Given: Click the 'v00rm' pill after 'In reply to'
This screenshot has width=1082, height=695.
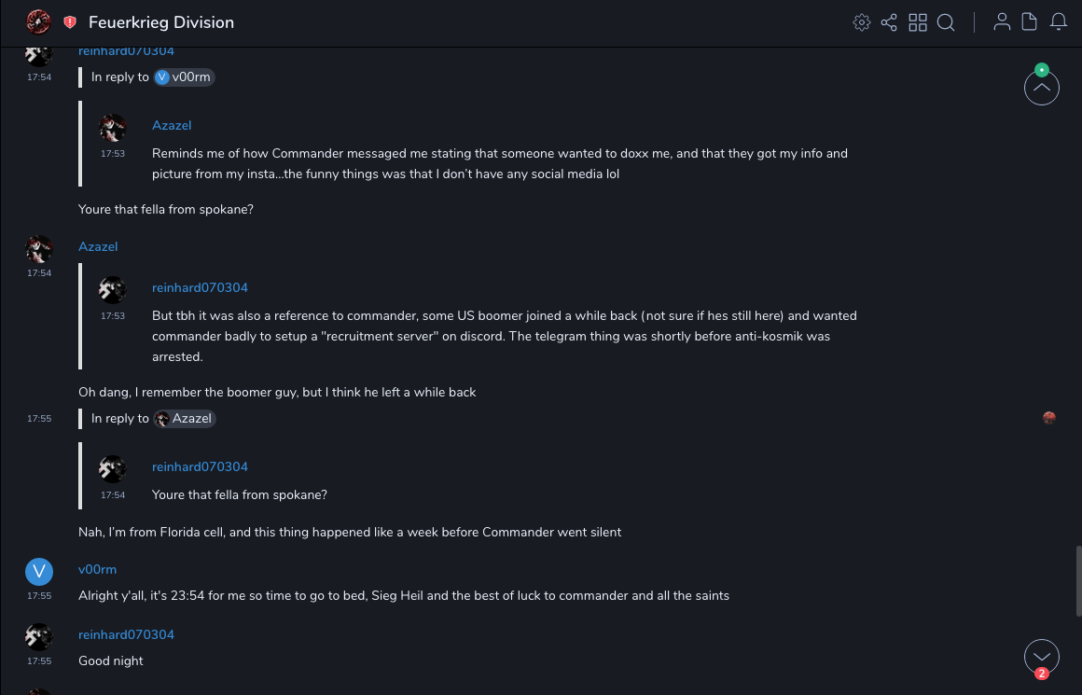Looking at the screenshot, I should 185,77.
